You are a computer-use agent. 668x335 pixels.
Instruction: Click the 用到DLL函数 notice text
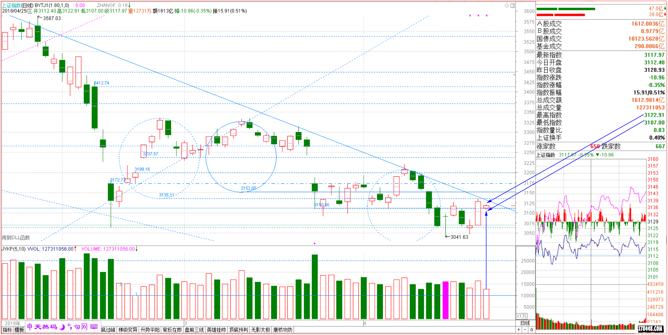[16, 237]
